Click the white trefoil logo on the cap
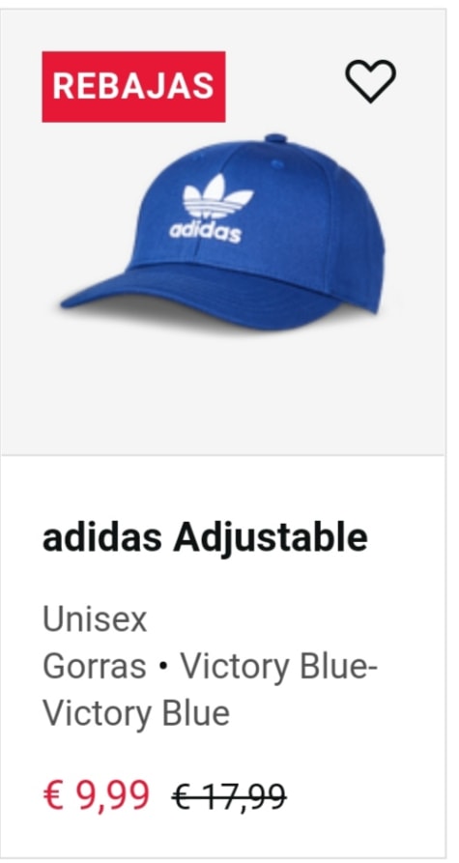Image resolution: width=459 pixels, height=863 pixels. pyautogui.click(x=217, y=196)
